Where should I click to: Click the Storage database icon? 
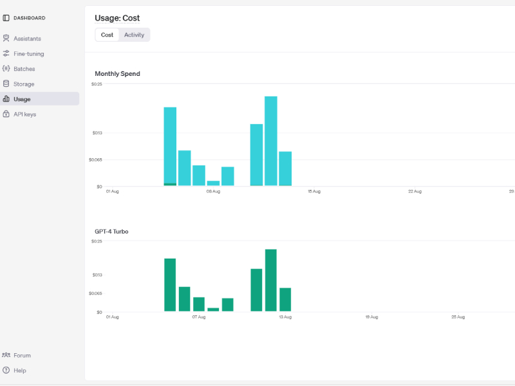tap(6, 84)
